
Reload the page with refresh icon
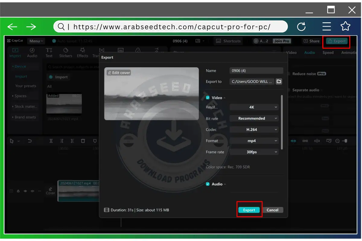[301, 27]
